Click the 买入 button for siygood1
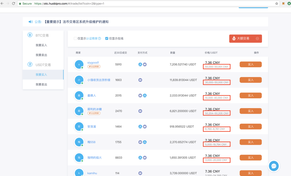Image resolution: width=291 pixels, height=176 pixels. [x=250, y=64]
